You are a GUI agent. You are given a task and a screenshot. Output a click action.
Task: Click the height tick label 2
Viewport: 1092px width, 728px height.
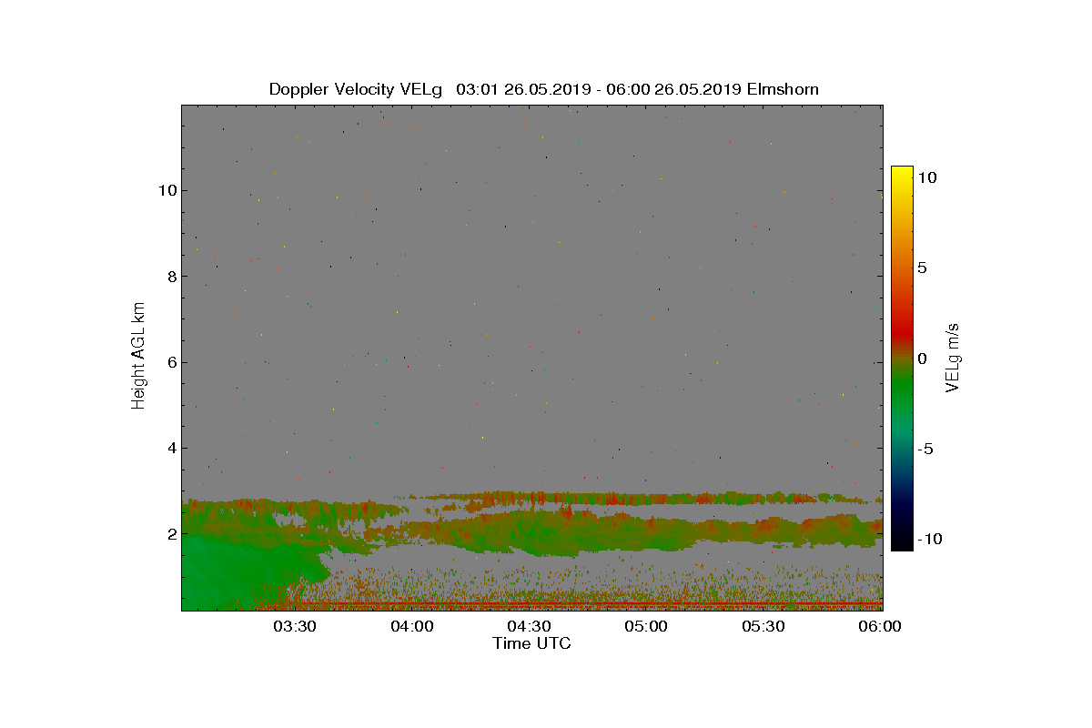[x=170, y=533]
